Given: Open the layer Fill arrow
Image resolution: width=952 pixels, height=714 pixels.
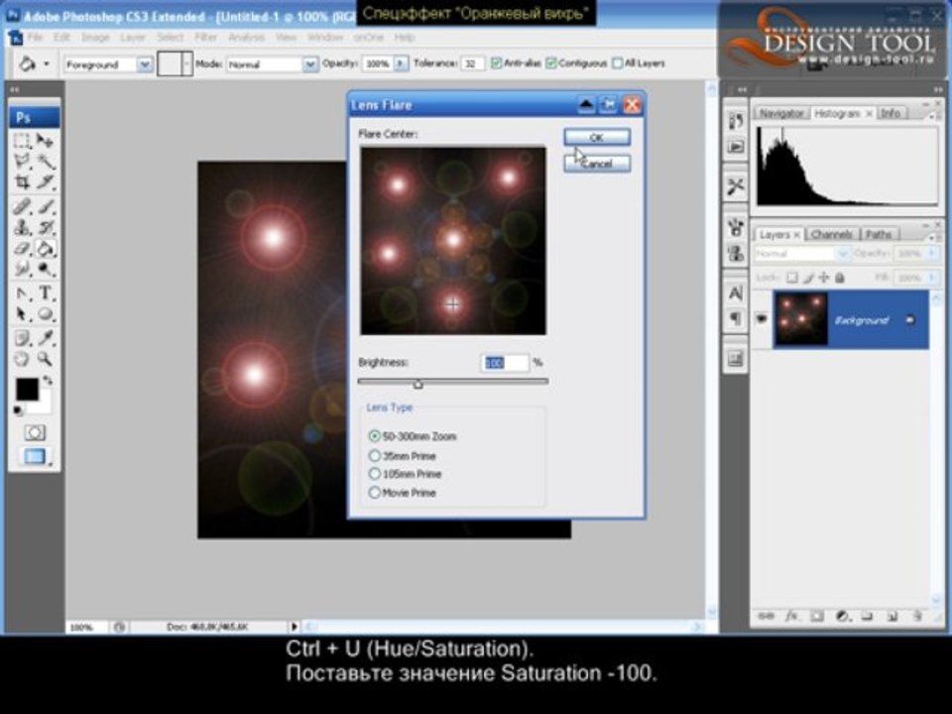Looking at the screenshot, I should pos(931,278).
